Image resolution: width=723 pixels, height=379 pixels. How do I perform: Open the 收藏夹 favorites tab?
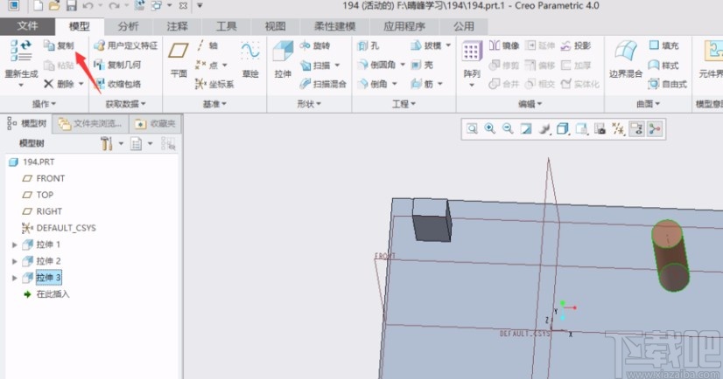tap(156, 124)
